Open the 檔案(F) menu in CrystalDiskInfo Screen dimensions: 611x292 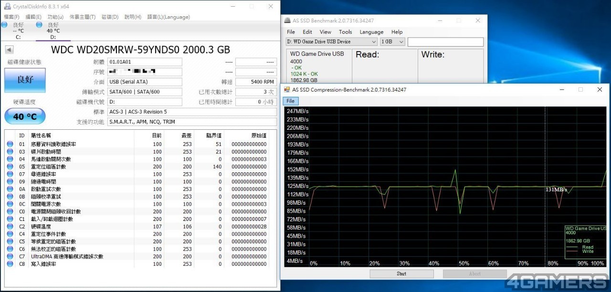pyautogui.click(x=12, y=17)
